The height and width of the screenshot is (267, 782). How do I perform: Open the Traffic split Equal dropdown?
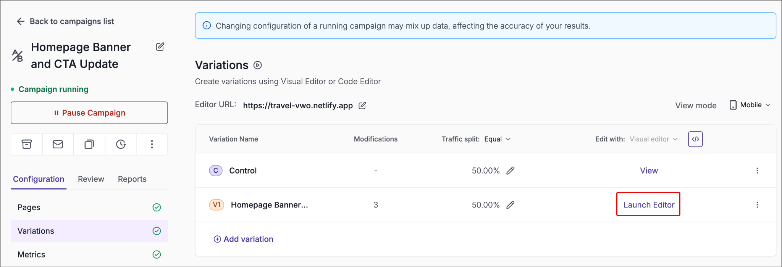(497, 139)
